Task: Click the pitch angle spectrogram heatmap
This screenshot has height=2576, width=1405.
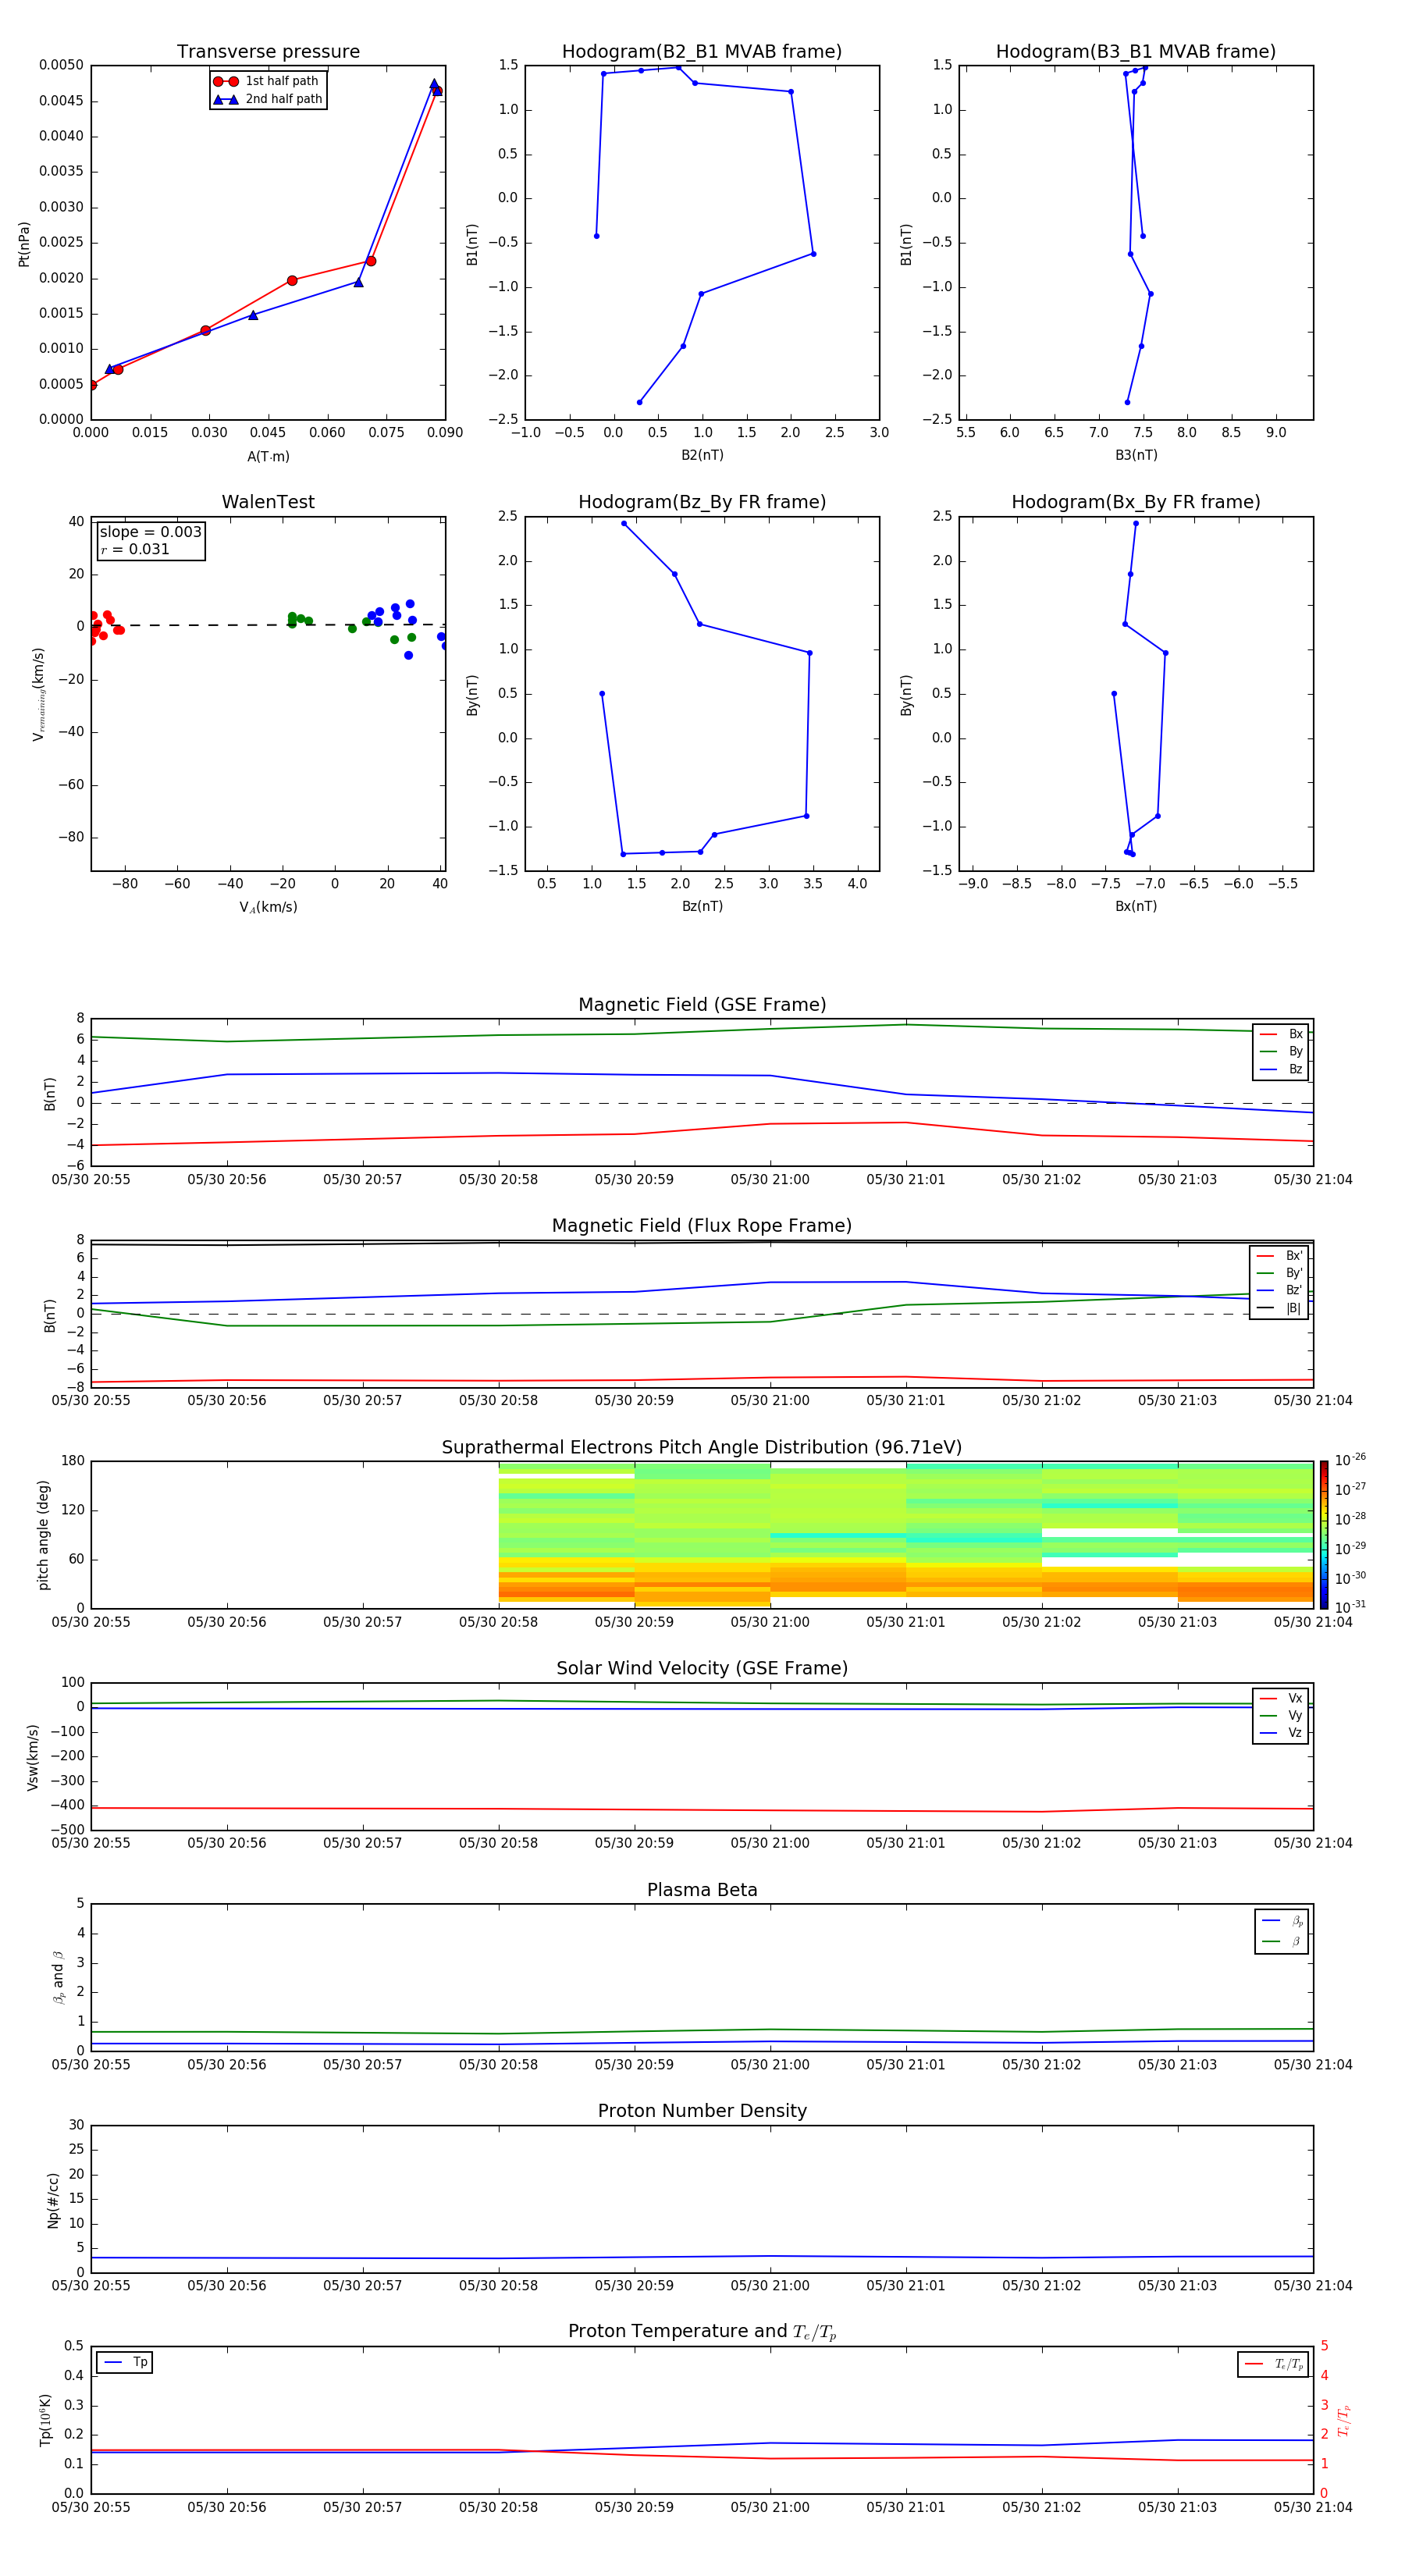Action: pyautogui.click(x=906, y=1535)
